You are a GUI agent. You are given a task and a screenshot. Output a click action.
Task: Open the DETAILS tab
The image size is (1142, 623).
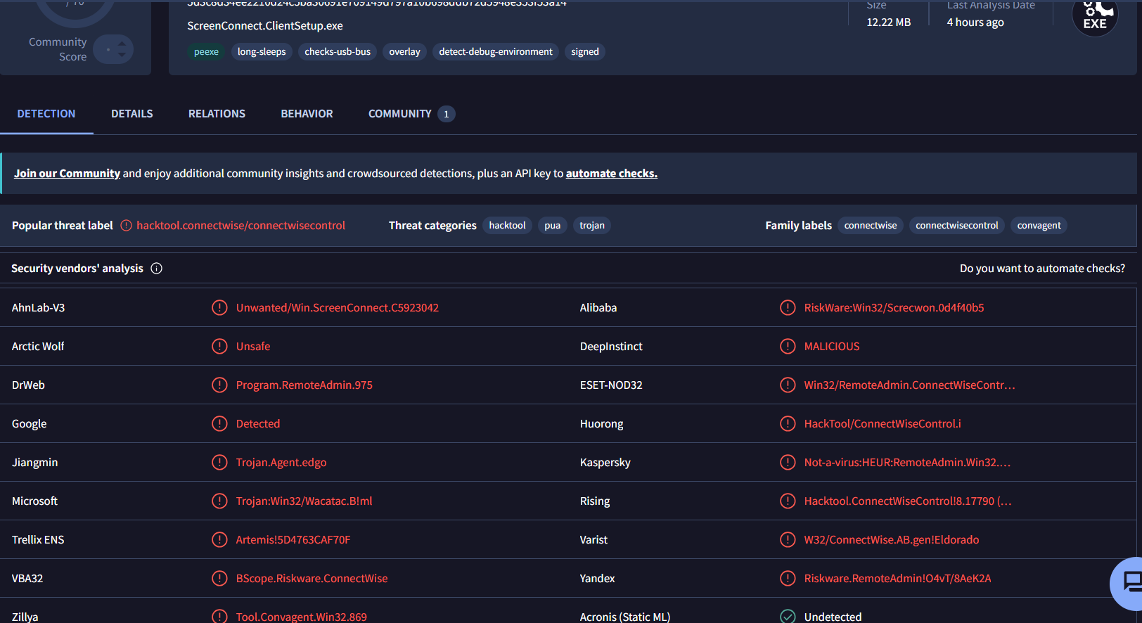[x=132, y=114]
